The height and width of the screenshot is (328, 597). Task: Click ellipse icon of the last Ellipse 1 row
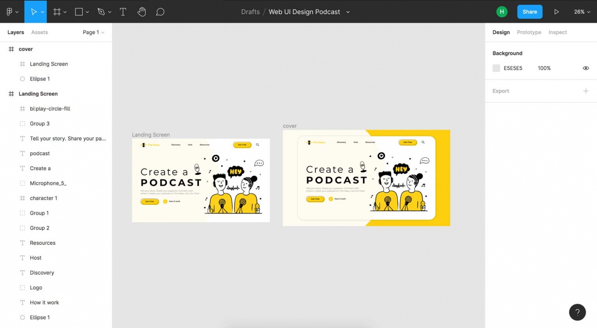click(x=22, y=317)
